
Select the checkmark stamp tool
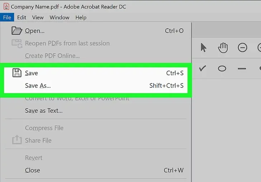(x=203, y=68)
